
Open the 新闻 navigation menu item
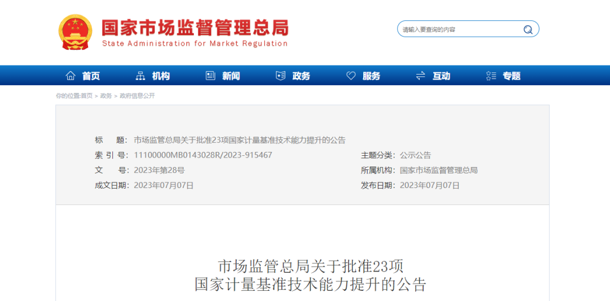click(231, 76)
